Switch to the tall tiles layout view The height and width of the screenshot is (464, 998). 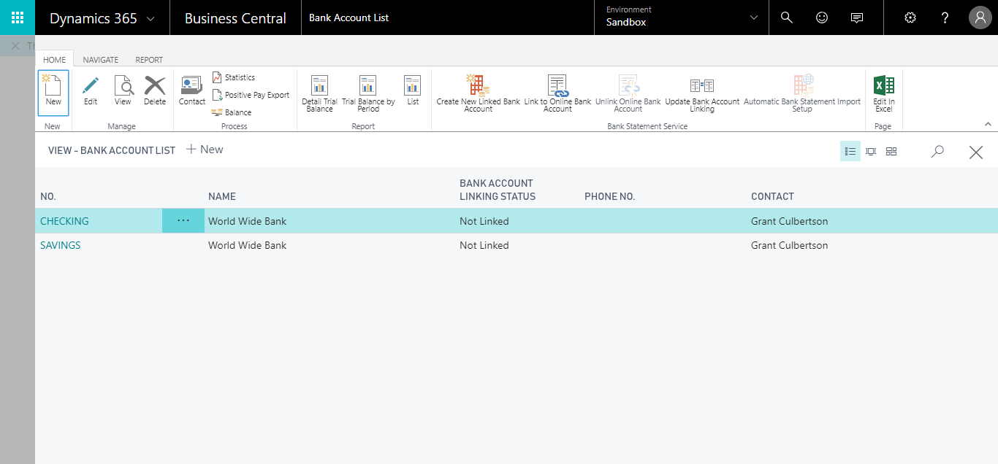(870, 151)
